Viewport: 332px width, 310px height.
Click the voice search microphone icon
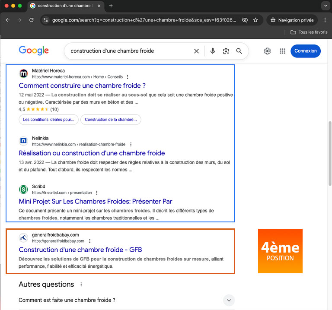point(213,51)
